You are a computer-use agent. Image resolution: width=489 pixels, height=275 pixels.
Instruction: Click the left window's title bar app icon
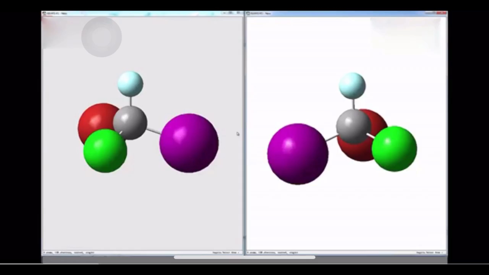(x=44, y=13)
